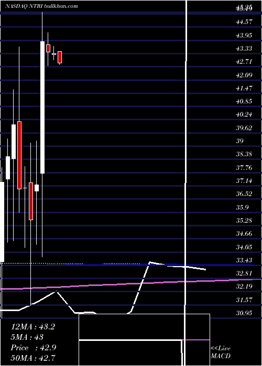This screenshot has width=262, height=366.
Task: Click the pink 50MA line
Action: (131, 284)
